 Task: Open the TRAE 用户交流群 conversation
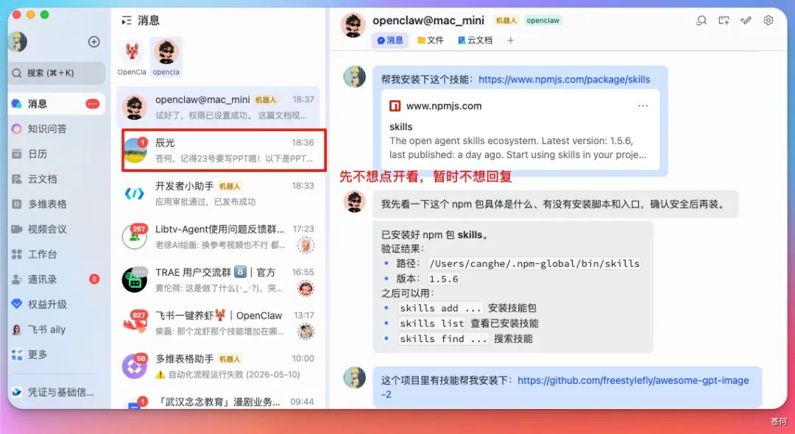[x=218, y=280]
